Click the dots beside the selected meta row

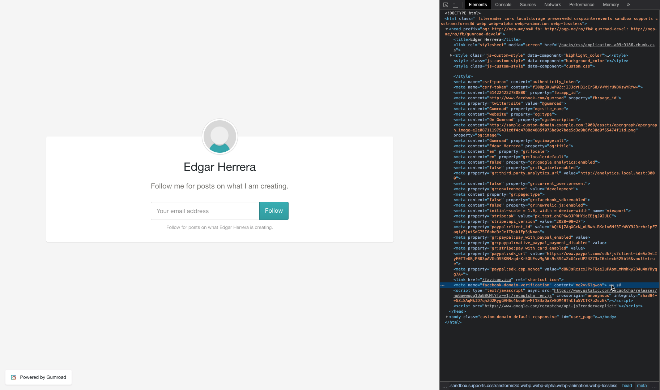coord(442,285)
